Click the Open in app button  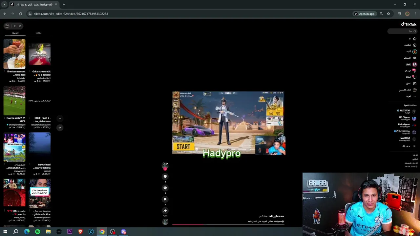point(364,14)
